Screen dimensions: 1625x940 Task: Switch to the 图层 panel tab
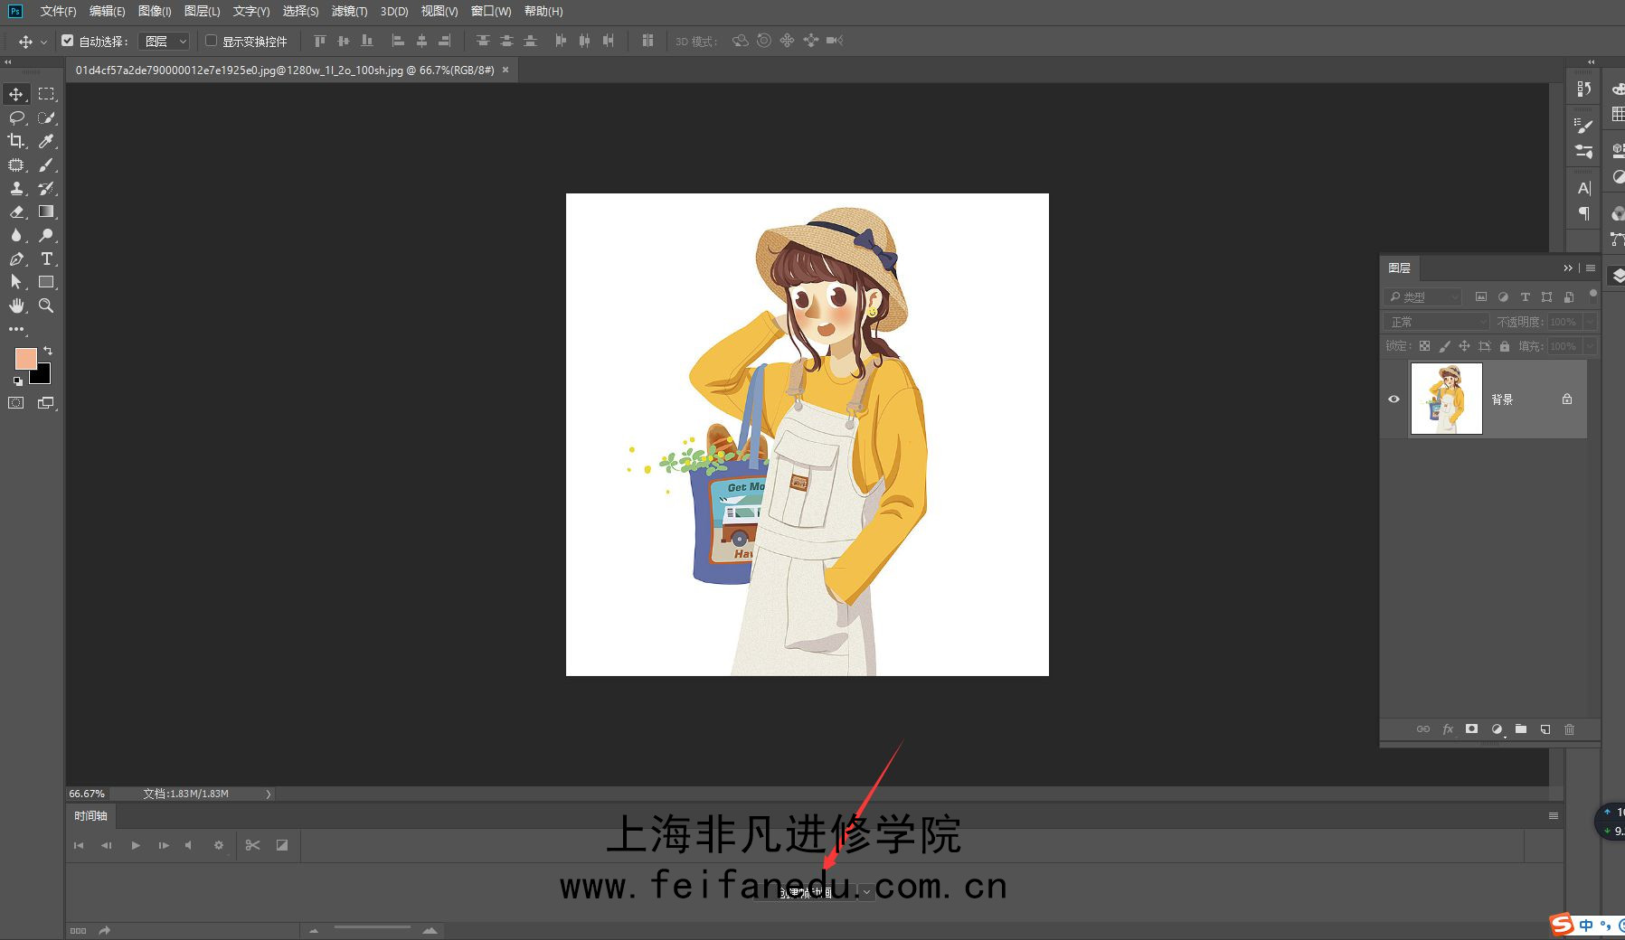pyautogui.click(x=1400, y=268)
